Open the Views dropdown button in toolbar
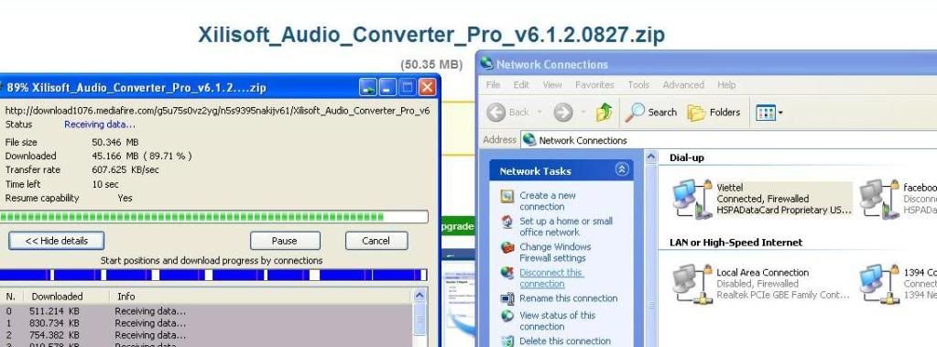The height and width of the screenshot is (347, 937). 769,113
